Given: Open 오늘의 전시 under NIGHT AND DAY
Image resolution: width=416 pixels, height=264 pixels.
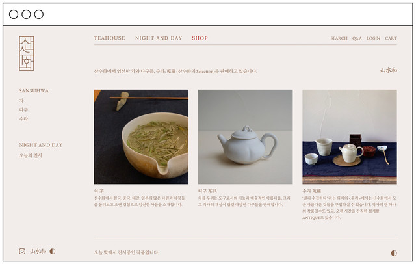Looking at the screenshot, I should 31,155.
